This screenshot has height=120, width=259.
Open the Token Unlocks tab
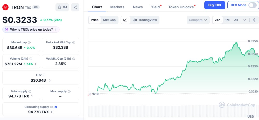[181, 7]
